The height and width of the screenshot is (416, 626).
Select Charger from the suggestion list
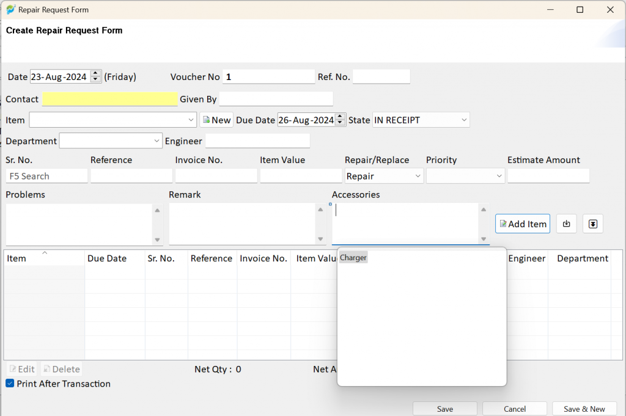353,258
